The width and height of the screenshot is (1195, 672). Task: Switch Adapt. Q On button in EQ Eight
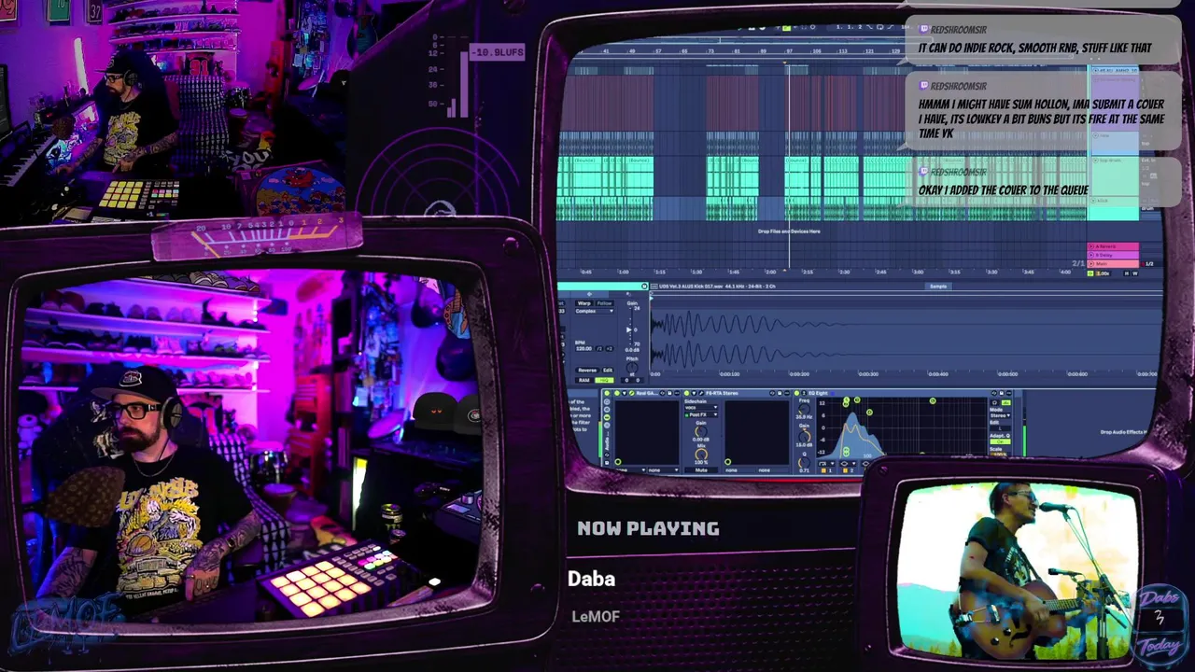click(1000, 441)
